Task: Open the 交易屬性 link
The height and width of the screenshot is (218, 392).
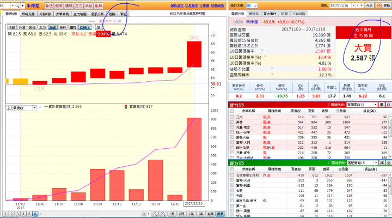Action: 192,5
